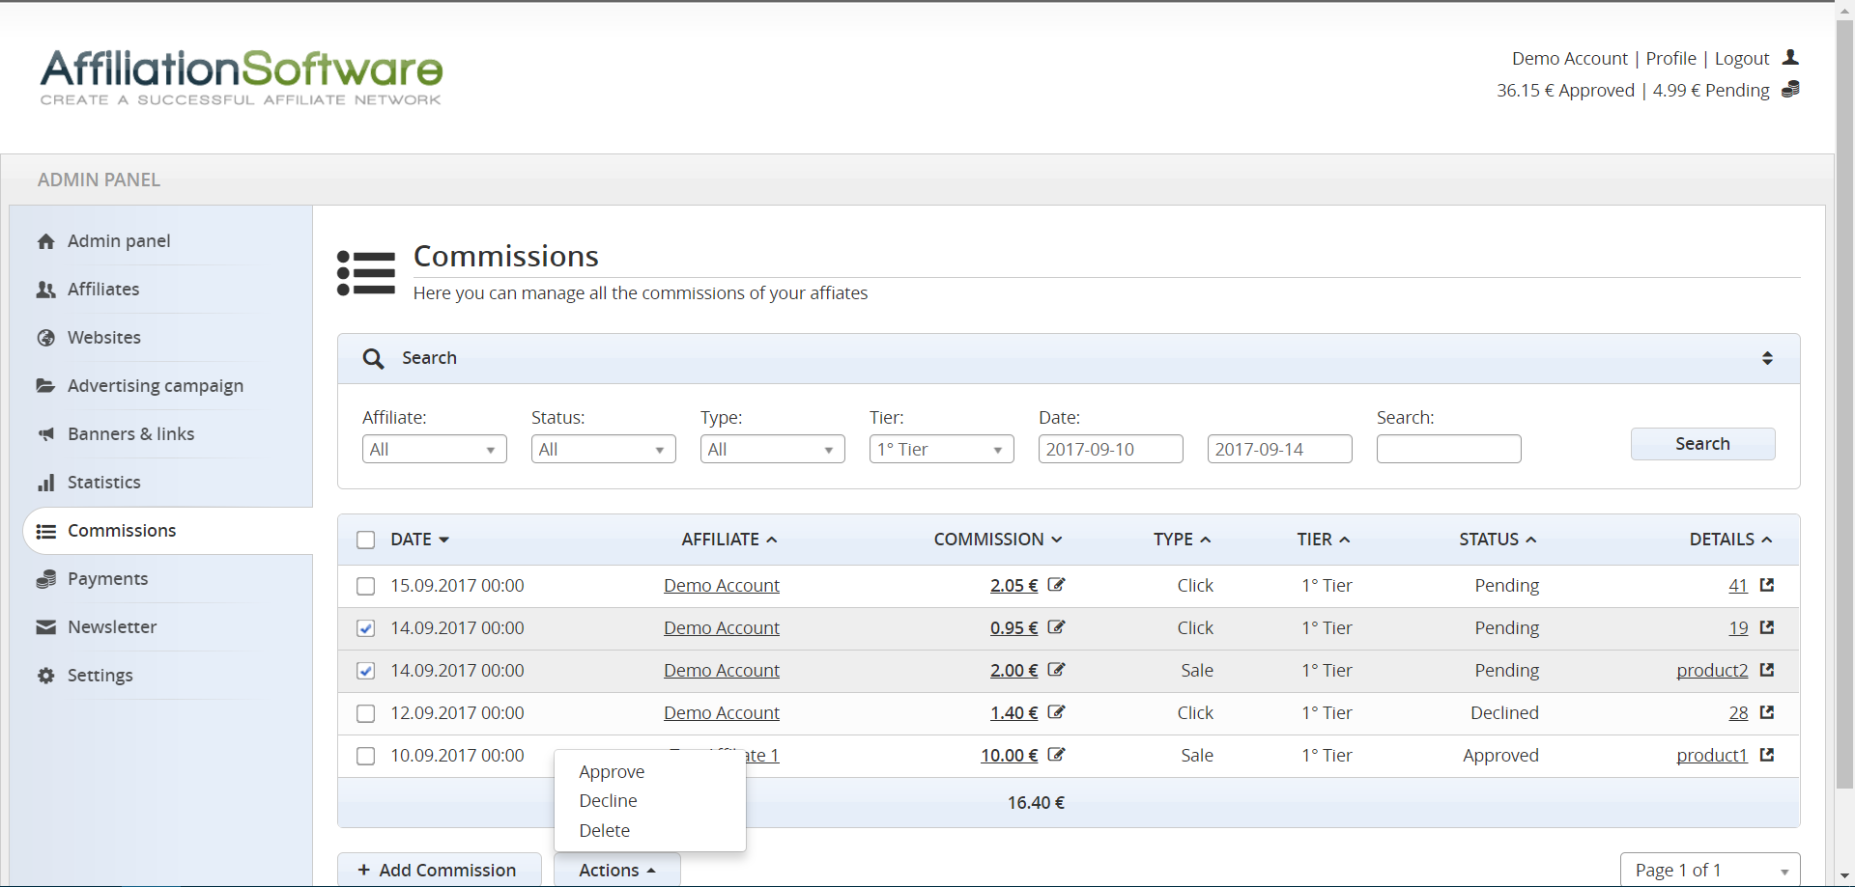1855x887 pixels.
Task: Edit the 2.05 € commission with pencil icon
Action: (1056, 585)
